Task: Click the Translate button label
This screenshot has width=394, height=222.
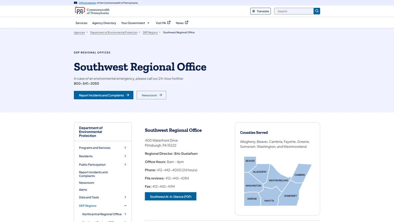Action: tap(263, 11)
